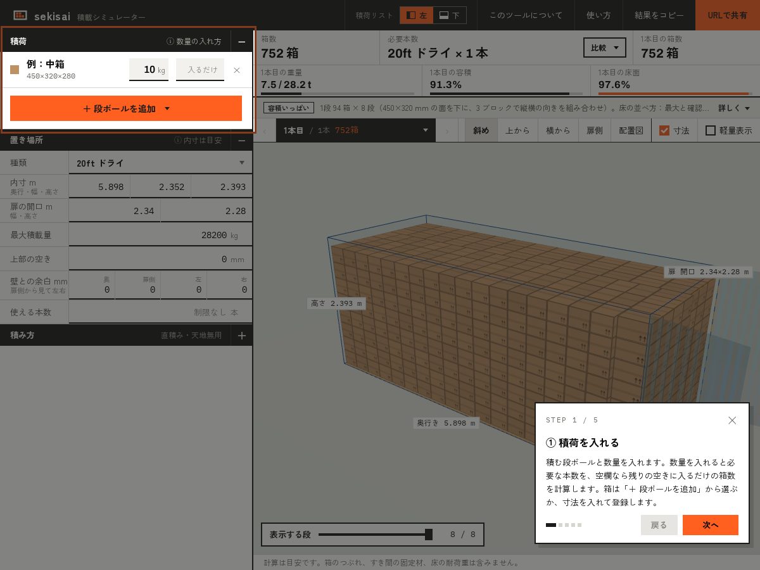This screenshot has width=760, height=570.
Task: Click the door opening width 2.34 field
Action: click(115, 211)
